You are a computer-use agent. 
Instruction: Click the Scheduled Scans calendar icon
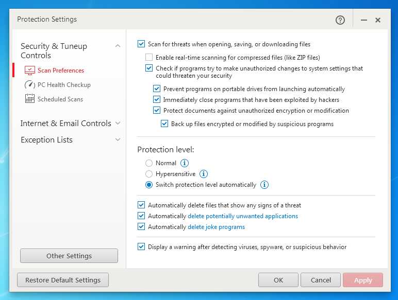point(30,99)
